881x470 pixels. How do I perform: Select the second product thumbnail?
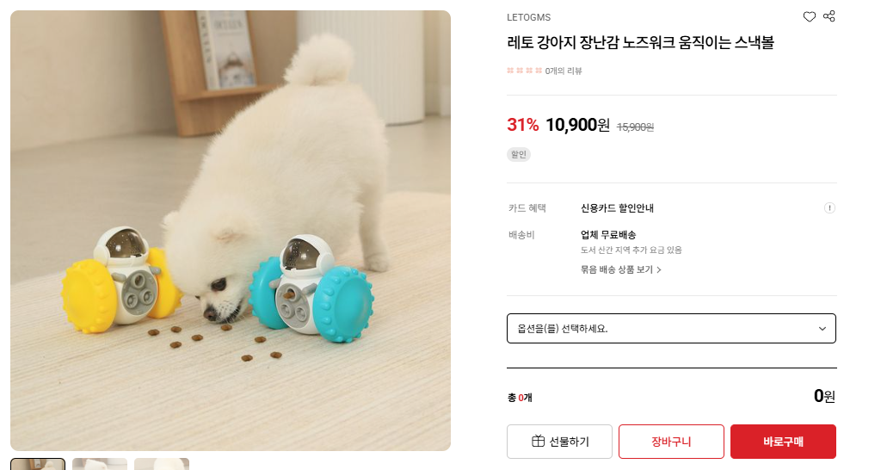100,464
